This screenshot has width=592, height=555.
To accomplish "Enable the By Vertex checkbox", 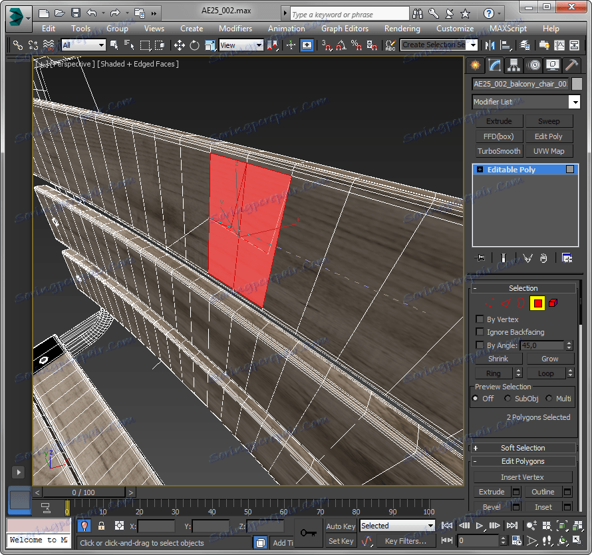I will point(480,319).
